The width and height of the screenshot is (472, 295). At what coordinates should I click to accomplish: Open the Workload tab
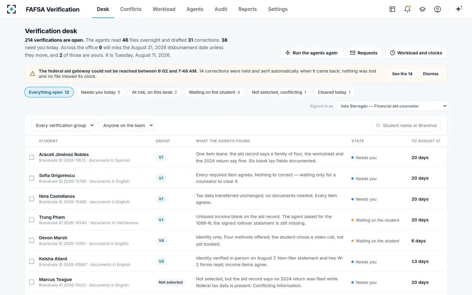[x=164, y=9]
